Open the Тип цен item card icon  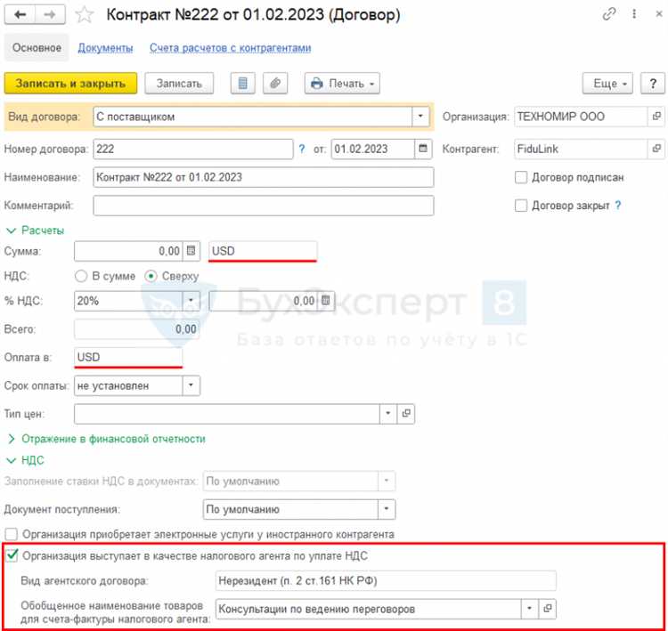[406, 414]
